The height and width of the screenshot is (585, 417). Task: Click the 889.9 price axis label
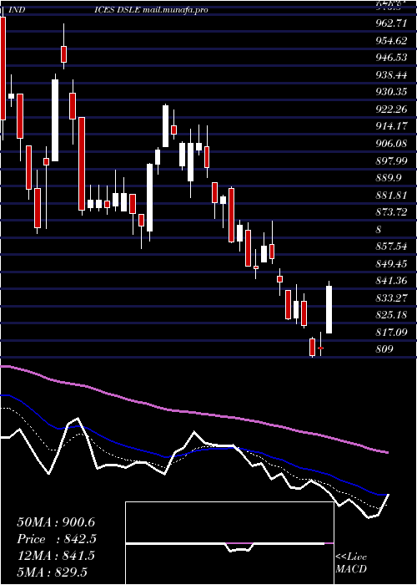(x=389, y=177)
